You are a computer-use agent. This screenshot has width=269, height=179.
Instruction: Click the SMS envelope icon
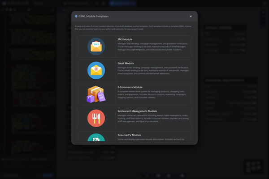tap(96, 47)
